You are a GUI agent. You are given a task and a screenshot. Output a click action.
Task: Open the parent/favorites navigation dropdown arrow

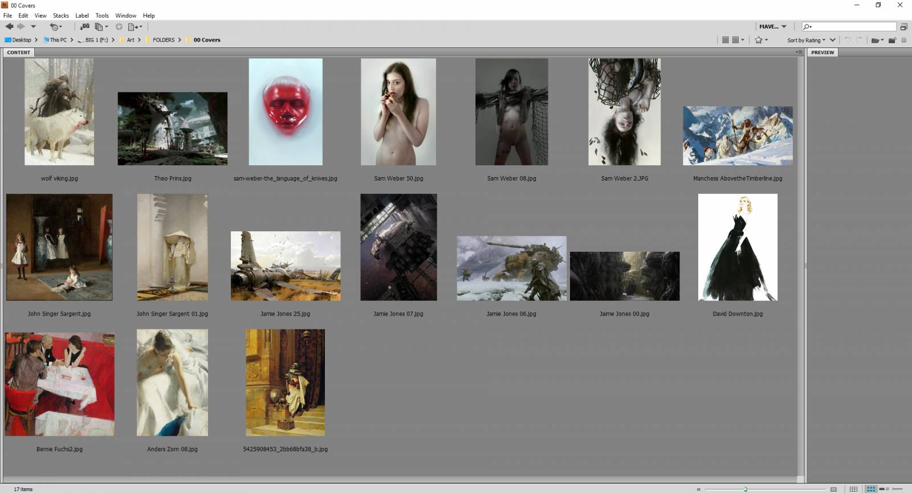(x=33, y=26)
